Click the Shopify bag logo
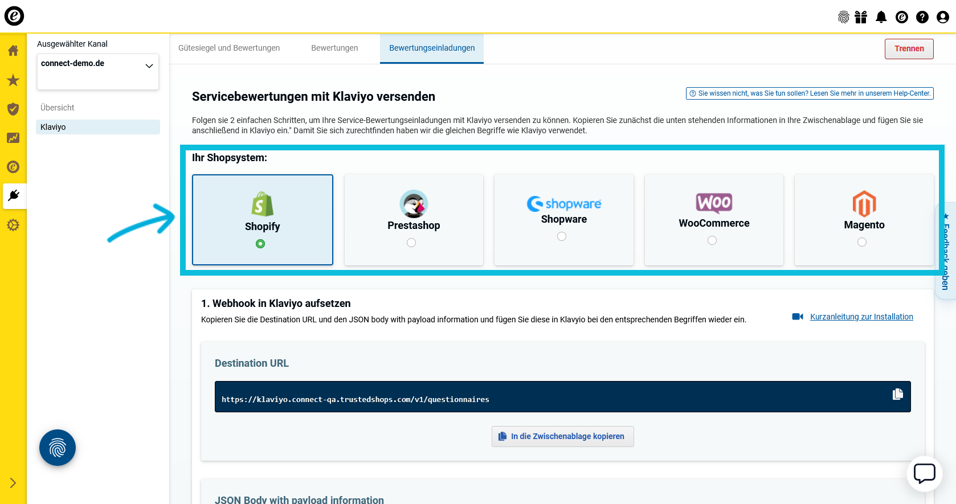956x504 pixels. [x=263, y=204]
